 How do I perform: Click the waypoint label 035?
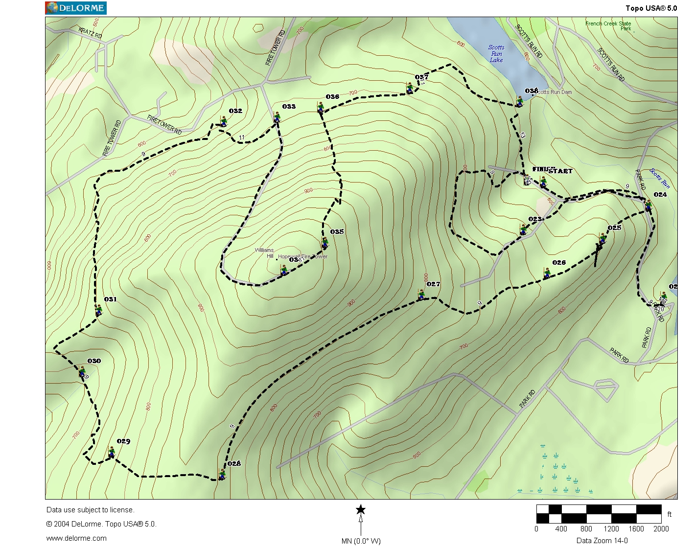click(x=337, y=231)
